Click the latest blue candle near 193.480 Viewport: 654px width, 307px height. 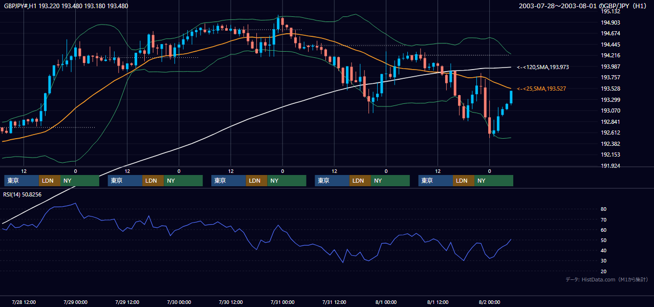point(511,97)
